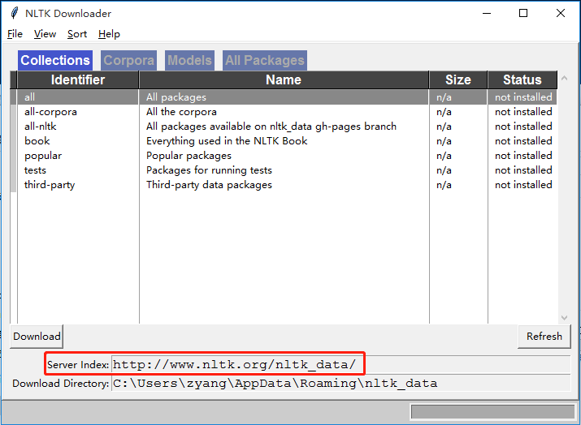This screenshot has height=425, width=581.
Task: Click the download progress bar
Action: point(492,412)
